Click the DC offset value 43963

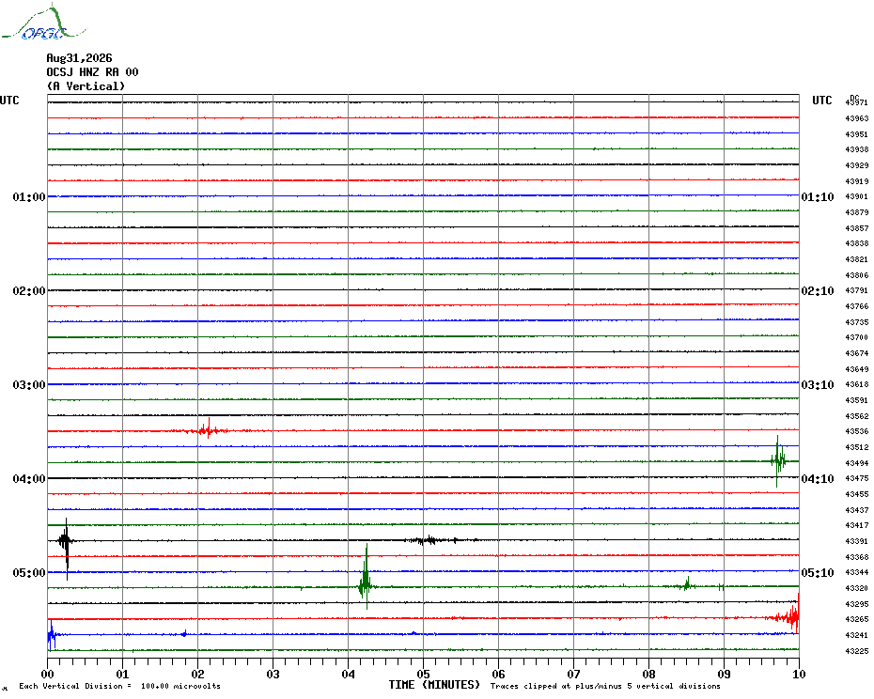(x=857, y=118)
